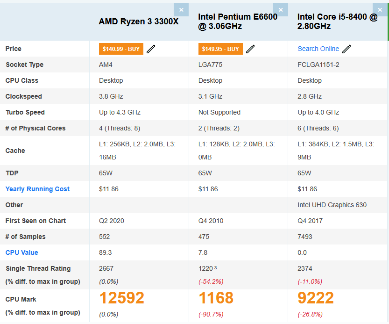Open Search Online link for Core i5-8400
This screenshot has width=389, height=324.
(318, 49)
